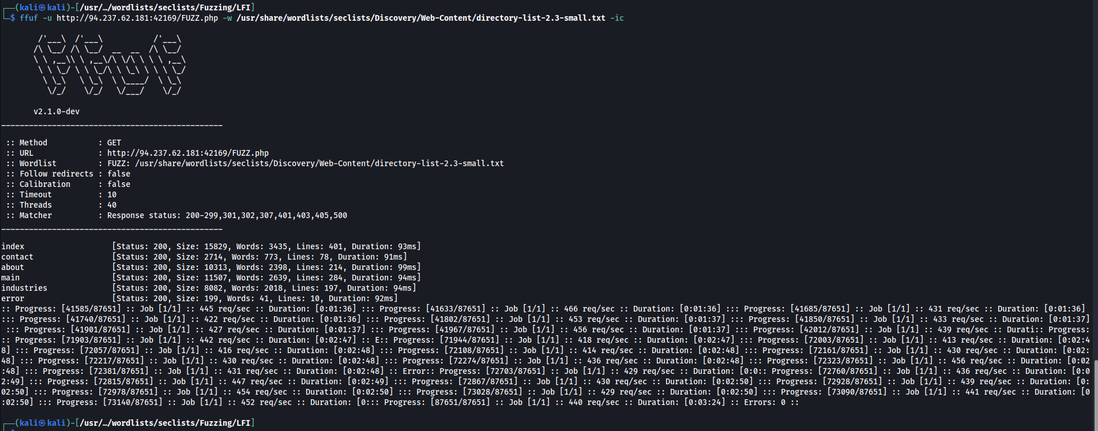Click the -ic flag in the command
Image resolution: width=1098 pixels, height=431 pixels.
pyautogui.click(x=617, y=18)
